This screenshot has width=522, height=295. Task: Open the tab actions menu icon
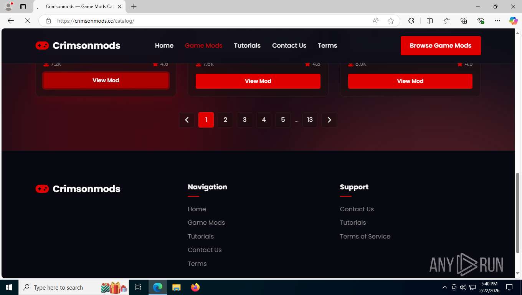(x=23, y=7)
